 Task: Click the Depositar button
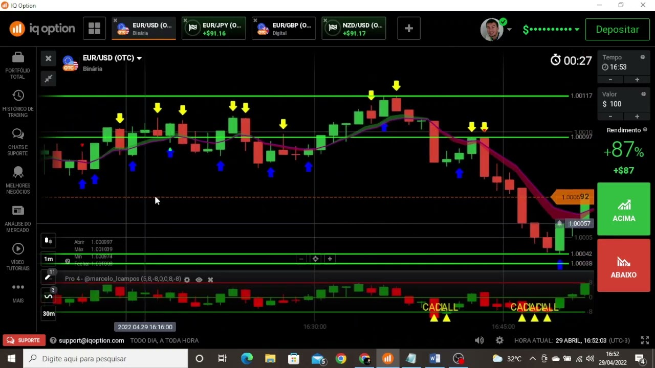point(618,30)
